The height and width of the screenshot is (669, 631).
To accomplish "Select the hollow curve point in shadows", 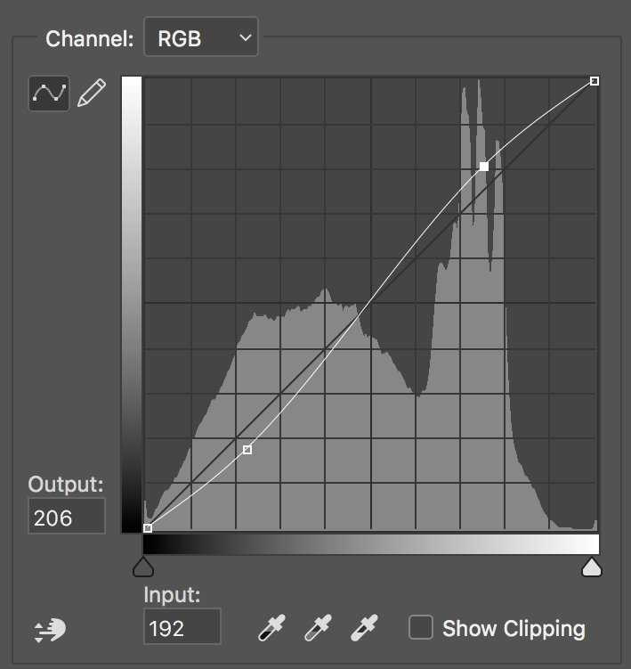I will tap(247, 450).
